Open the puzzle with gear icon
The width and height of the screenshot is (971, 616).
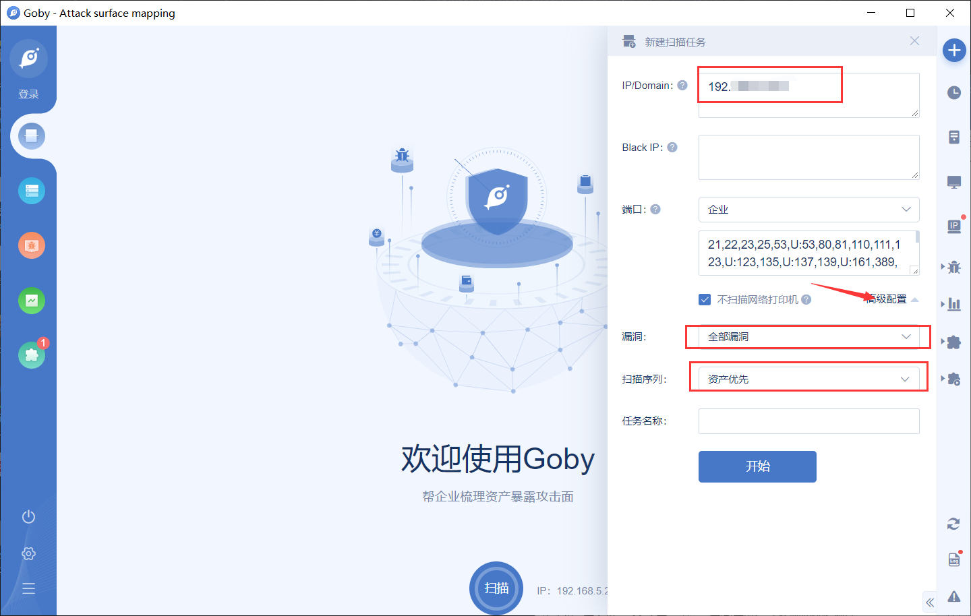coord(954,379)
